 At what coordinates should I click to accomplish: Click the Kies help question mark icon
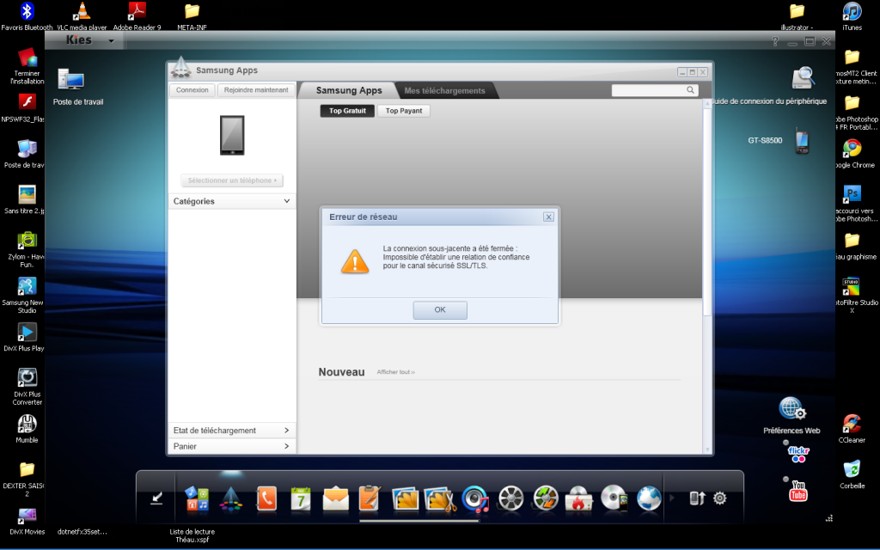tap(775, 41)
